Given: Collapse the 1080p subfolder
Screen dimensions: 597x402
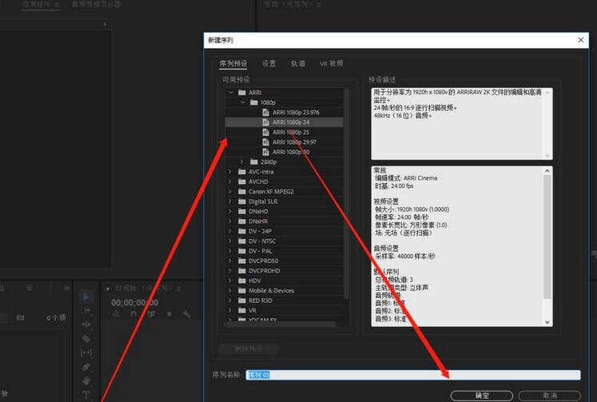Looking at the screenshot, I should click(242, 102).
